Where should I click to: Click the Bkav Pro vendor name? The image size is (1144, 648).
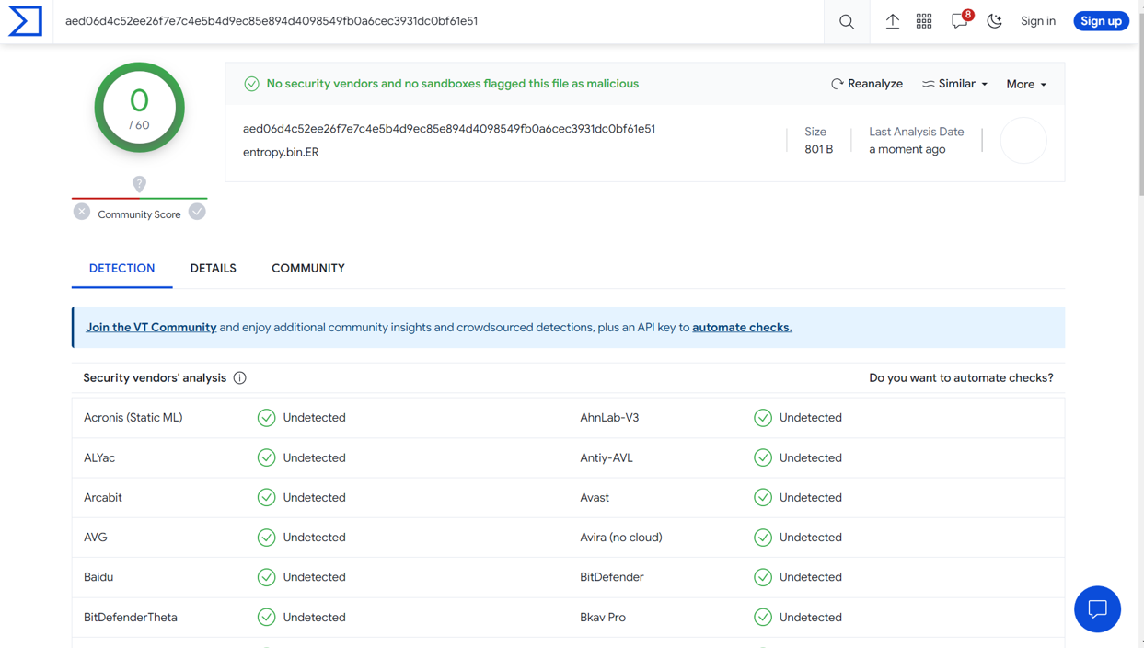click(603, 617)
